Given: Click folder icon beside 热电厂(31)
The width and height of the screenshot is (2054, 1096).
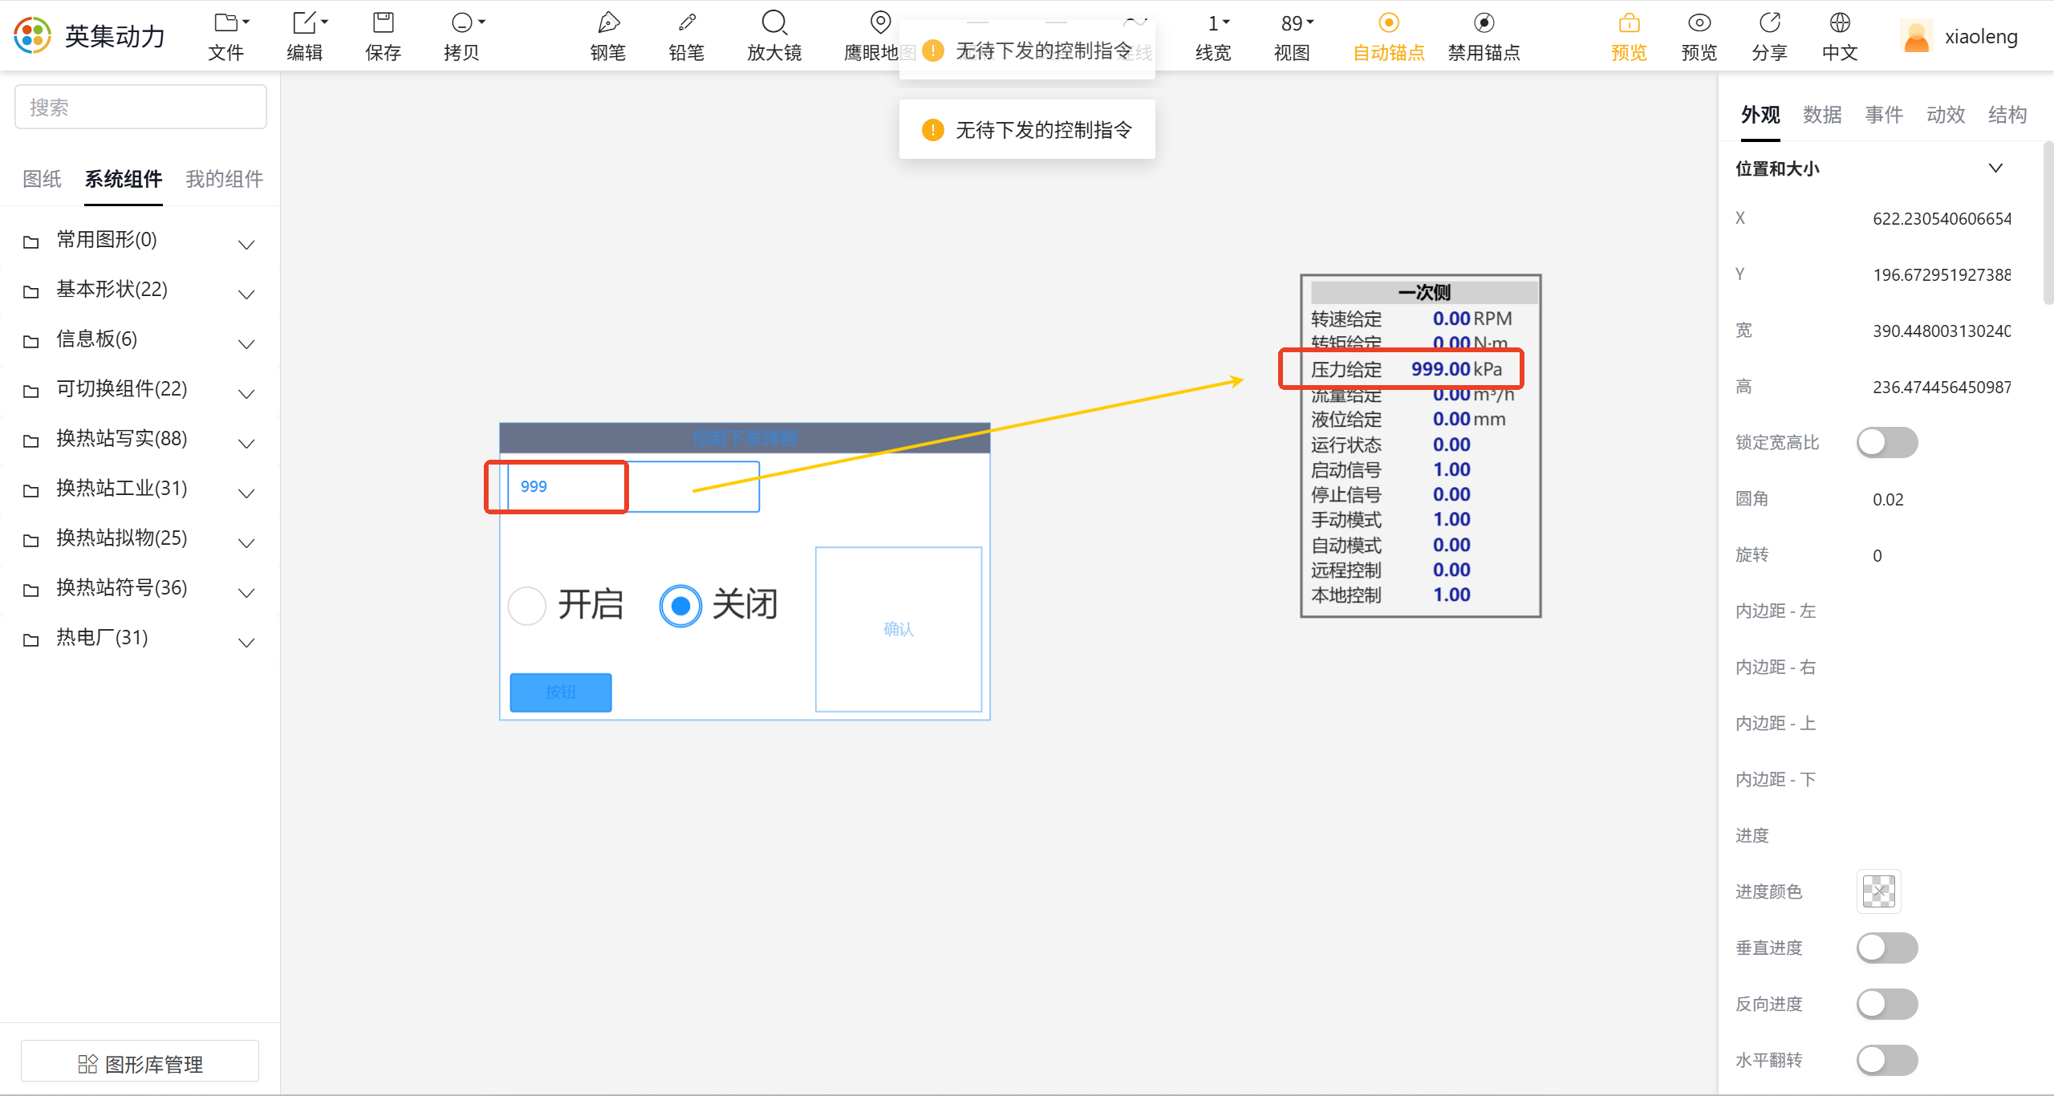Looking at the screenshot, I should point(31,640).
